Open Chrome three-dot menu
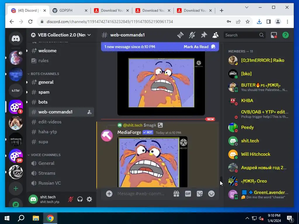This screenshot has width=299, height=224. point(287,22)
